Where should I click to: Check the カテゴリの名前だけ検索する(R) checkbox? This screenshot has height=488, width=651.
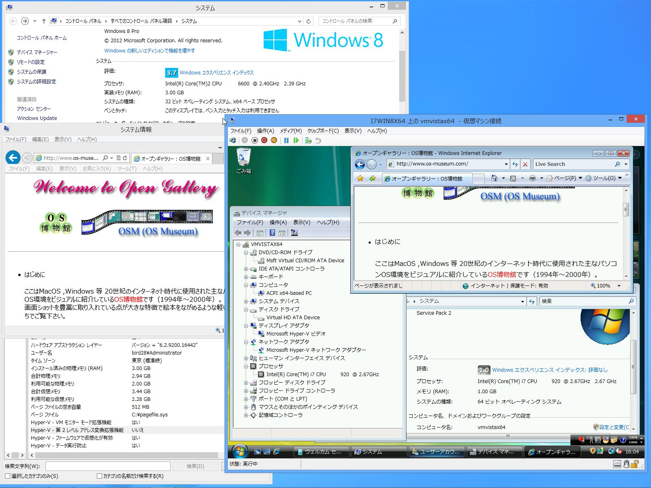point(99,476)
